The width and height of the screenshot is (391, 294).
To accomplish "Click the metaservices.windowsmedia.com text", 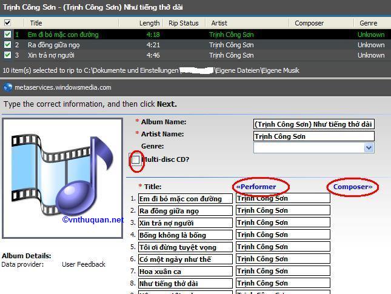I will tap(63, 87).
